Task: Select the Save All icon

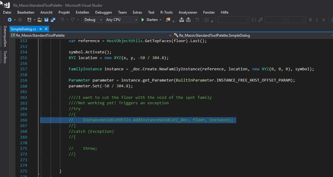Action: point(53,20)
